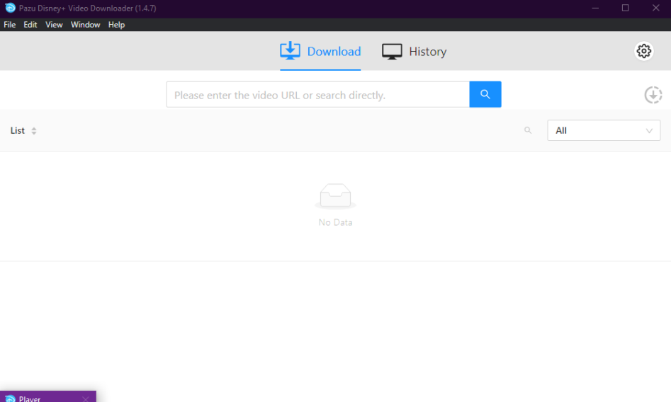Open the Help menu
Image resolution: width=671 pixels, height=402 pixels.
[x=116, y=25]
